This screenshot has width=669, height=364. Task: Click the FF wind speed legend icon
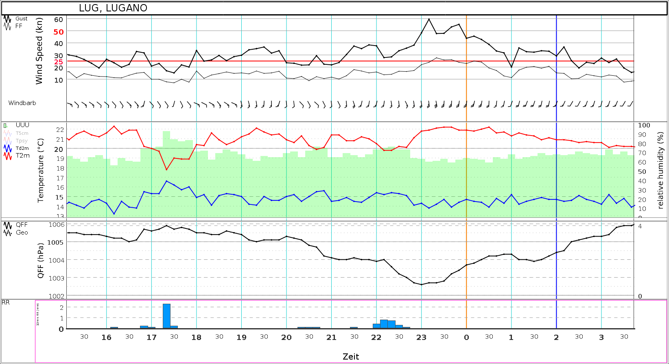7,26
